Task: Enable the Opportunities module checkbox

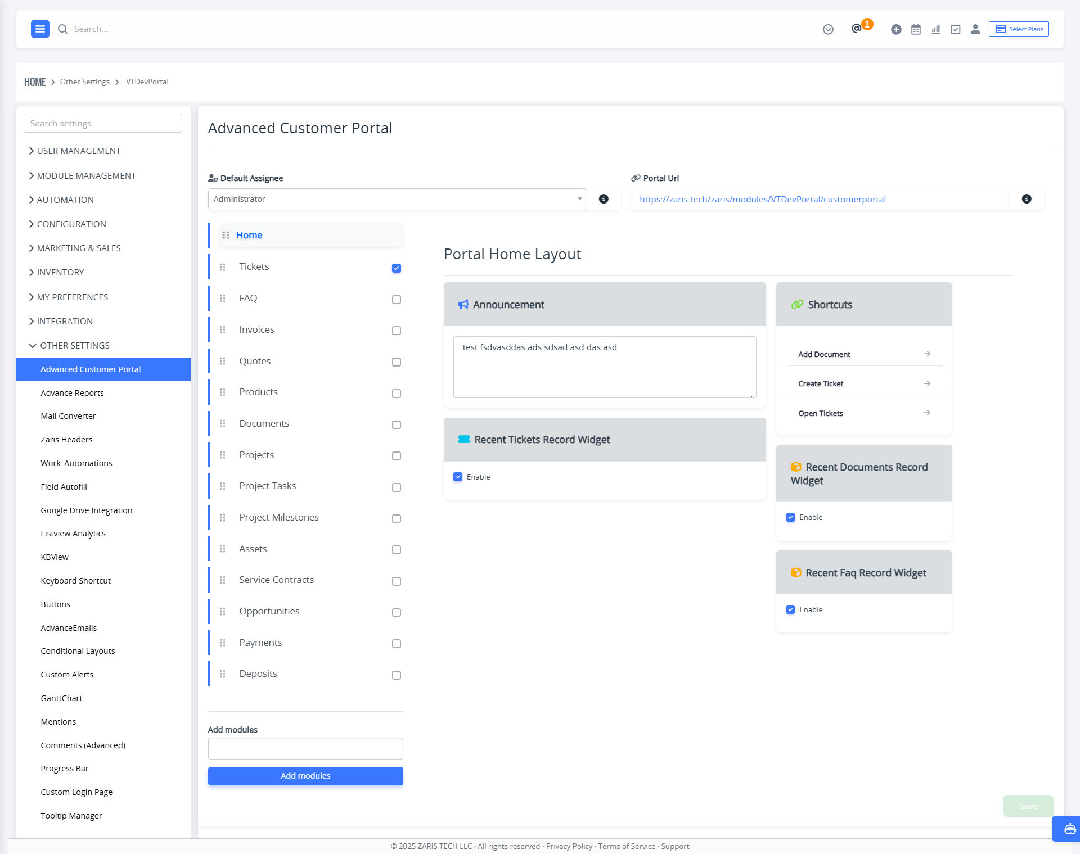Action: 397,612
